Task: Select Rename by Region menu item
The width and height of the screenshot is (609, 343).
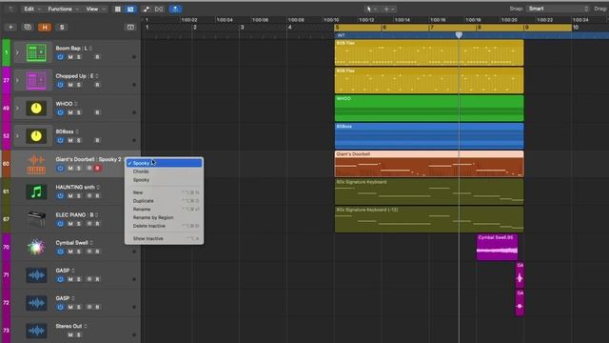Action: (x=164, y=217)
